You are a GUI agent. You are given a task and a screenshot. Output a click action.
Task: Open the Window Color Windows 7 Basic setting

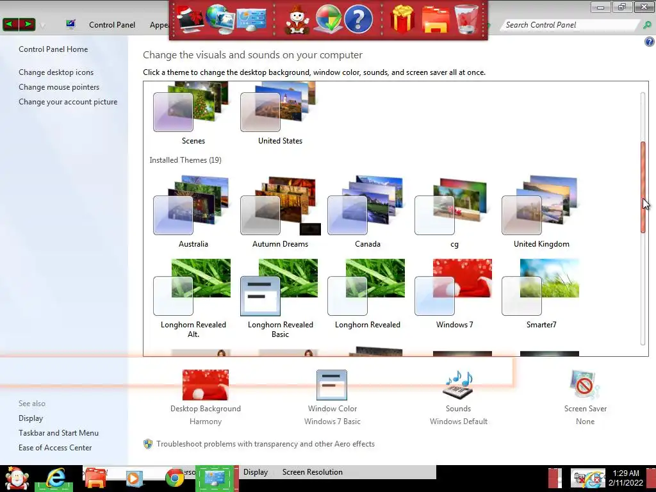pyautogui.click(x=332, y=397)
